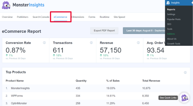Screen dimensions: 193x106
Task: Click See Quick Links tooltip label
Action: point(168,98)
